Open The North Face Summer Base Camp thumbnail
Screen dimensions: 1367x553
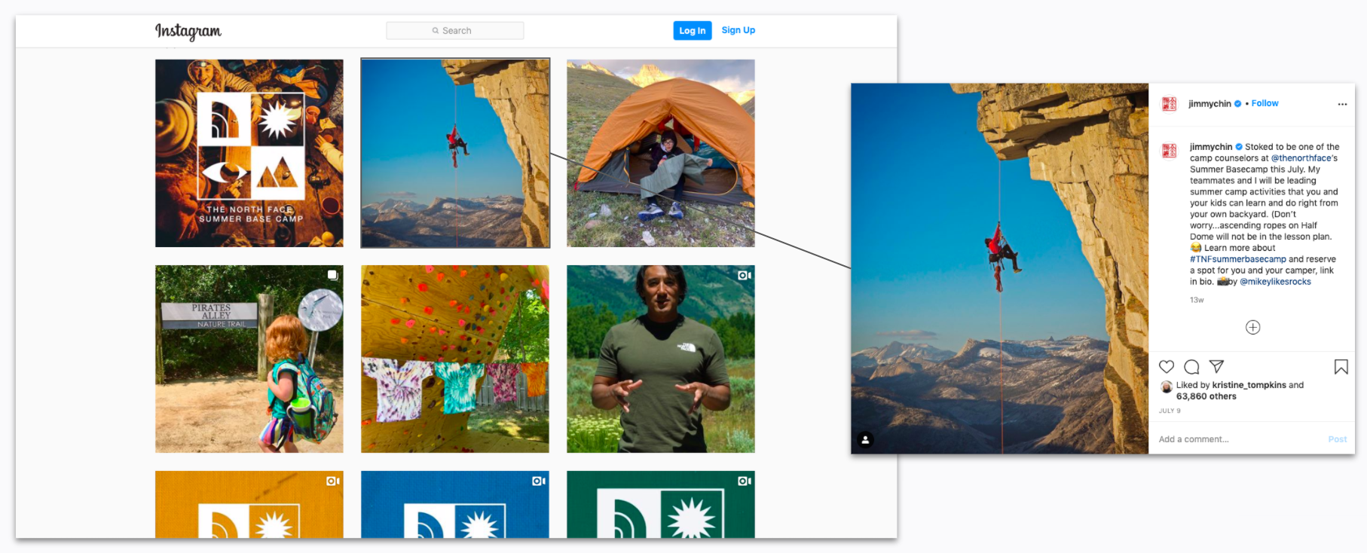click(249, 154)
